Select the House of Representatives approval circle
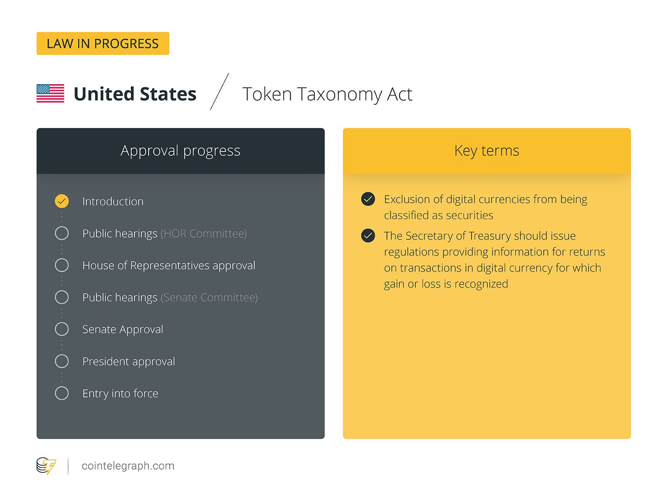Viewport: 663px width, 503px height. point(62,265)
